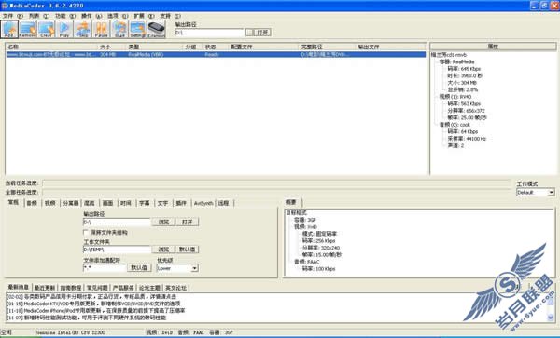Click the Clear list toolbar icon
The height and width of the screenshot is (338, 560).
46,29
